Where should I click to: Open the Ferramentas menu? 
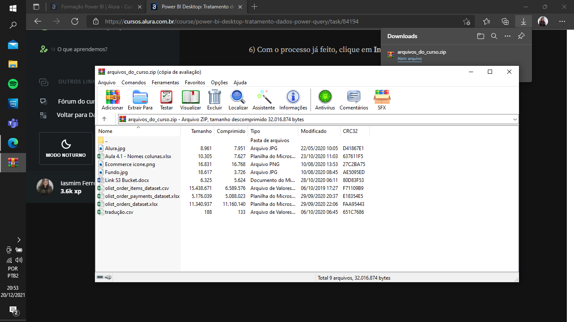165,83
